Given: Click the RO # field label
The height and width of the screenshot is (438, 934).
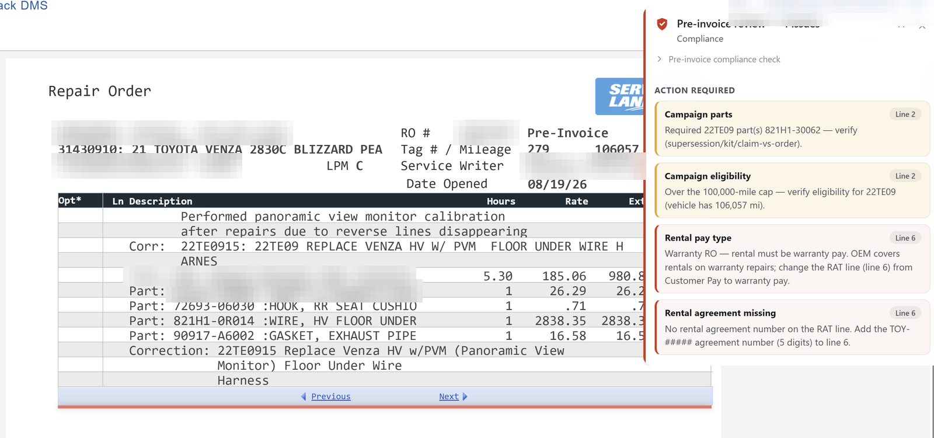Looking at the screenshot, I should click(416, 133).
